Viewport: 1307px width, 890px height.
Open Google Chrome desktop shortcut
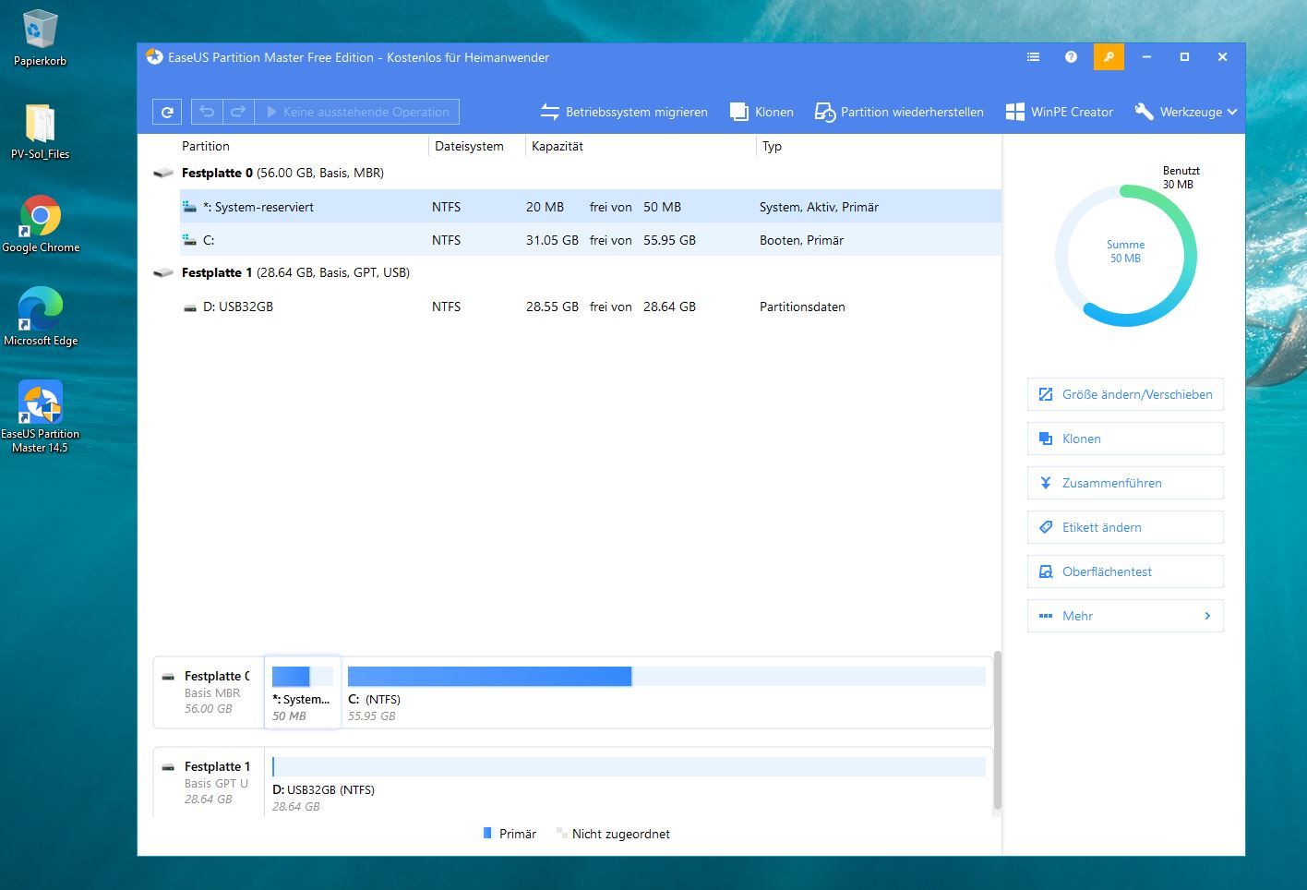click(x=40, y=224)
